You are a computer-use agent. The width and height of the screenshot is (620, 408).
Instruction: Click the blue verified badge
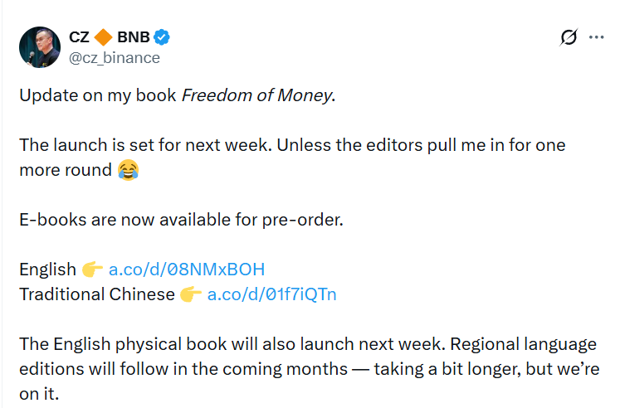[163, 37]
